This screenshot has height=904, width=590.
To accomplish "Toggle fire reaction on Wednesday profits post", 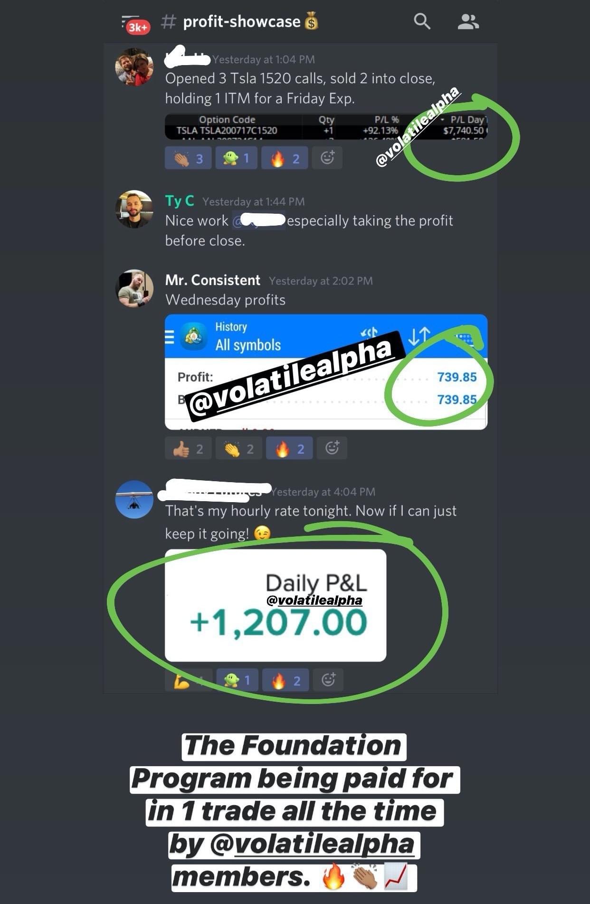I will 289,448.
